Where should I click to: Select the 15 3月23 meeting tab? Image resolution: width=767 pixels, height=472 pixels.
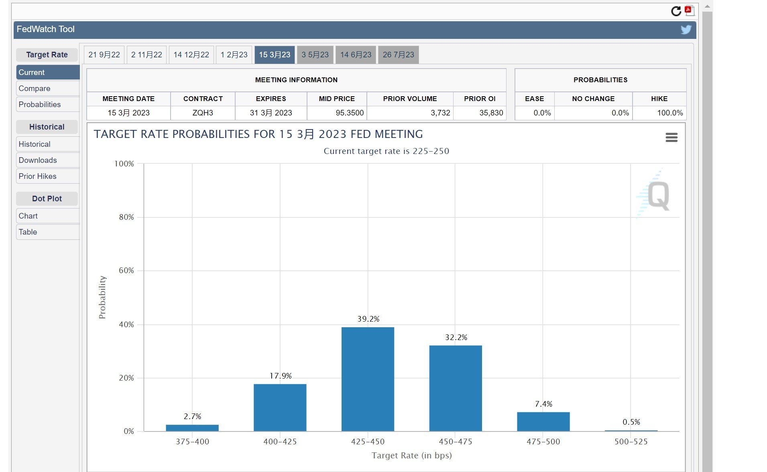tap(275, 55)
